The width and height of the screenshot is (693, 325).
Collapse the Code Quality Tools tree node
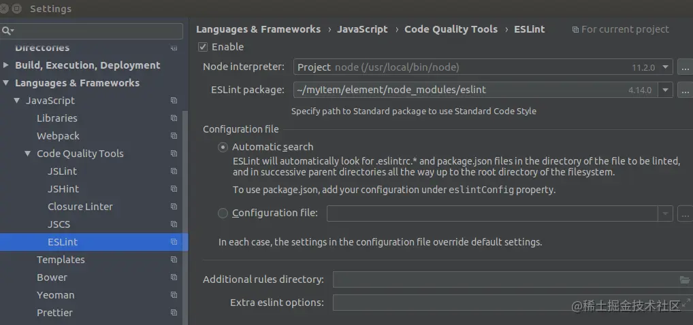coord(28,154)
